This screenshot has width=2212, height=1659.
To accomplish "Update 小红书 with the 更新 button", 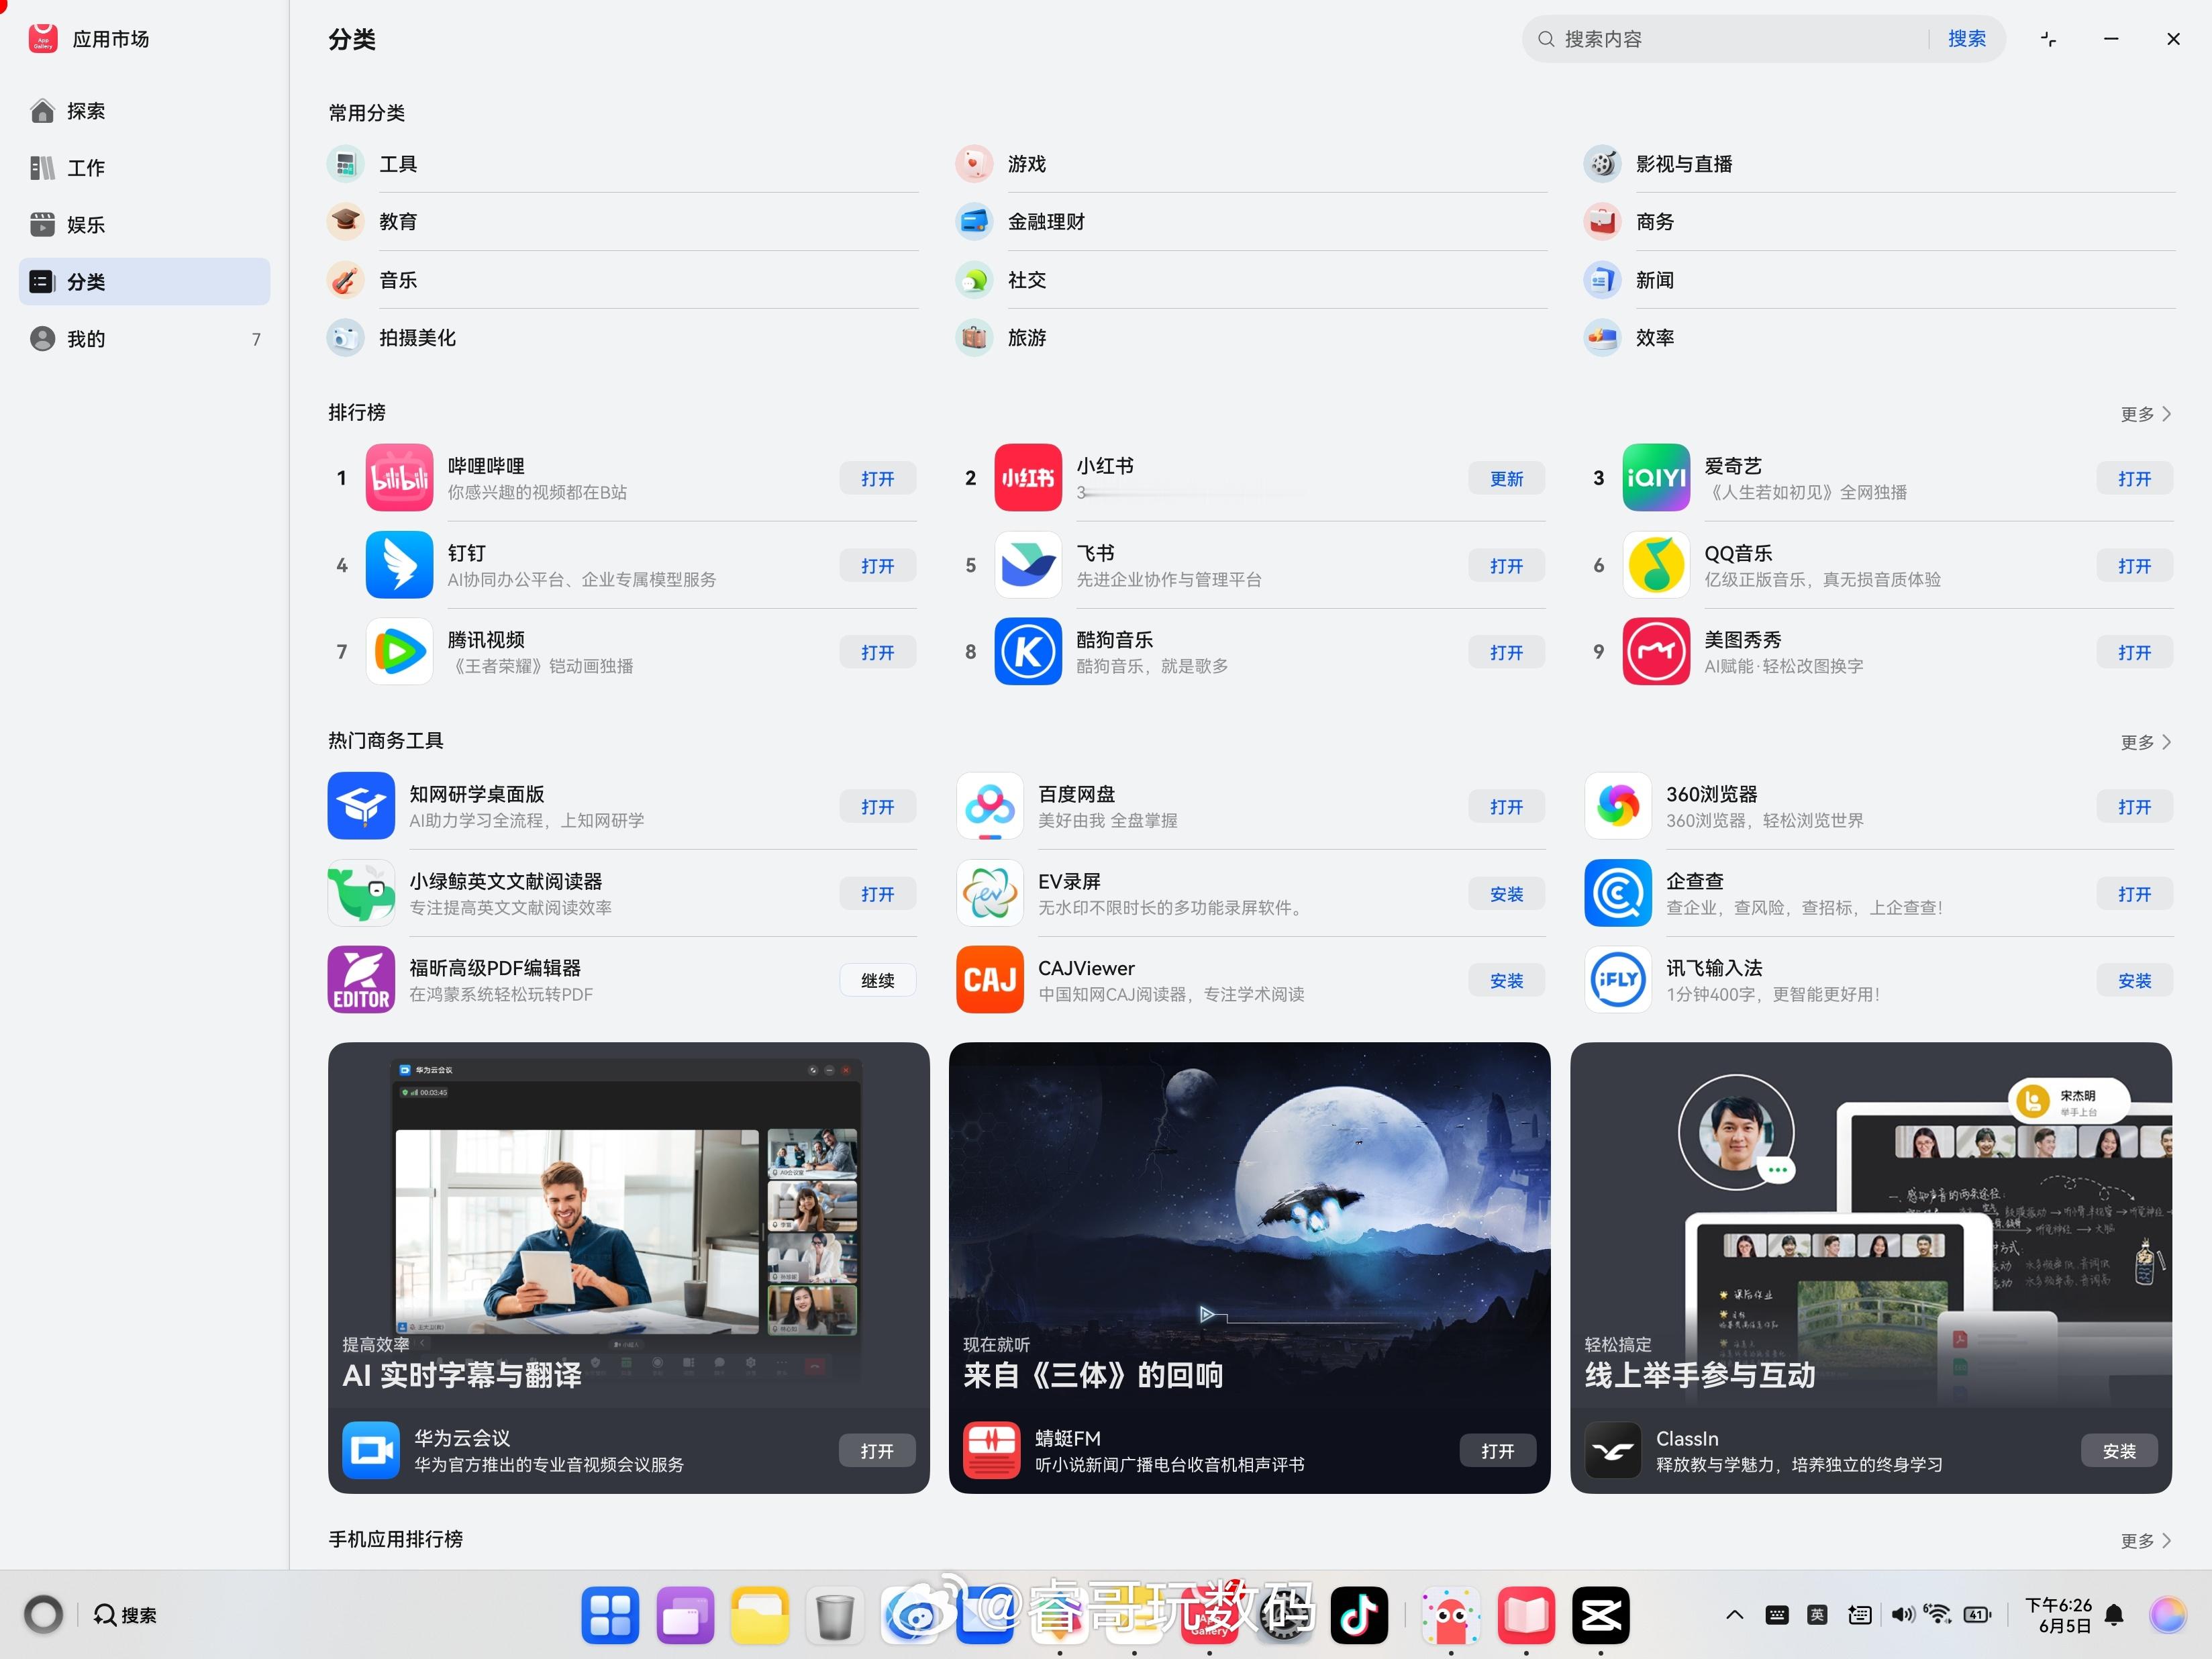I will [1506, 479].
